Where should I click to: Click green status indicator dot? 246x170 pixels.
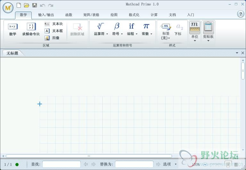point(17,165)
